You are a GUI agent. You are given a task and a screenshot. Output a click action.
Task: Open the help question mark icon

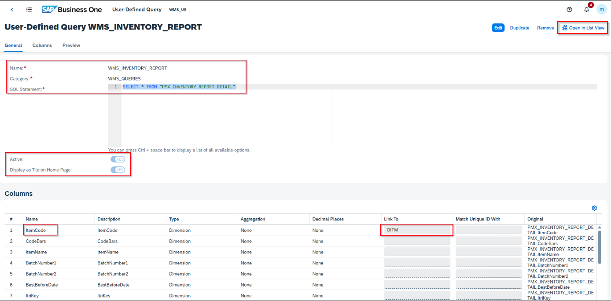pos(569,9)
